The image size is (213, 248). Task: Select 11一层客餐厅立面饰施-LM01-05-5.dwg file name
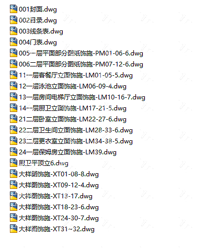coord(76,75)
